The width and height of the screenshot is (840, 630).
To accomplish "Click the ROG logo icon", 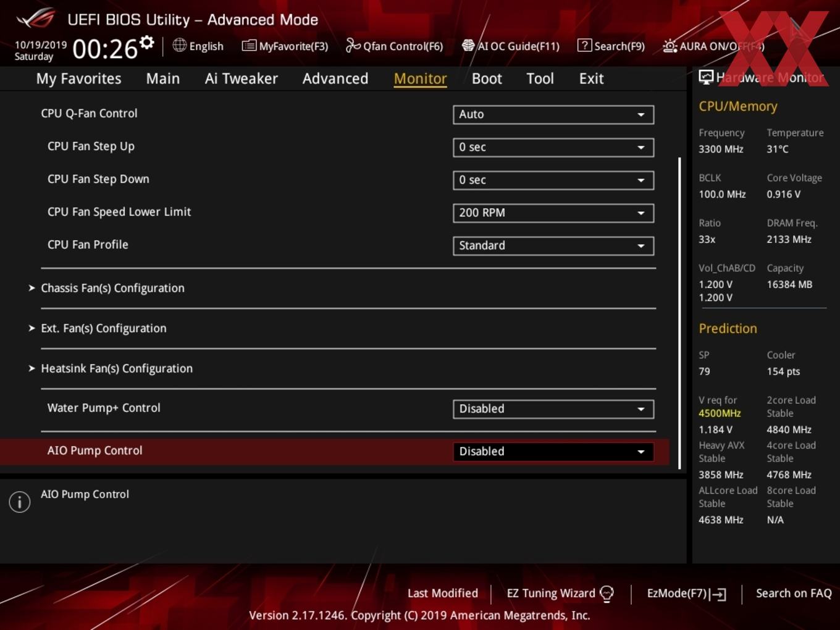I will click(x=35, y=19).
